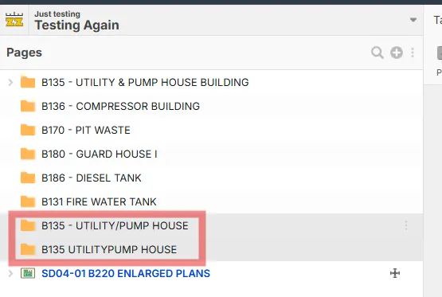Open the Pages panel three-dot menu
The image size is (442, 297).
click(x=413, y=53)
